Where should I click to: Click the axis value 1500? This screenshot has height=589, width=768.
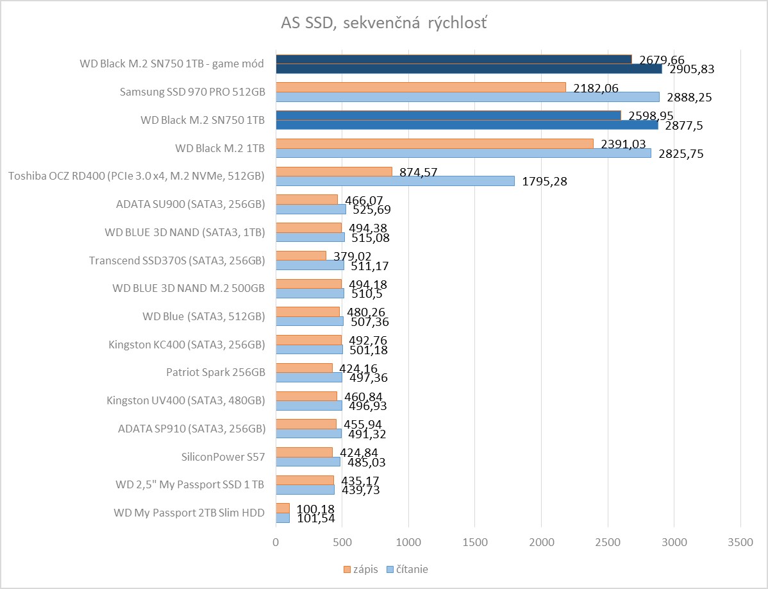pyautogui.click(x=475, y=542)
